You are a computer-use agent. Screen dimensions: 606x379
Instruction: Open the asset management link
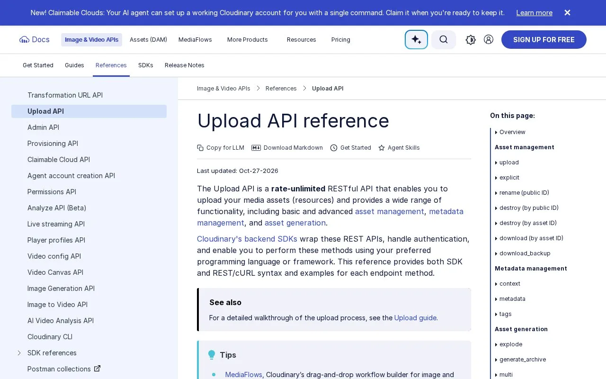390,211
